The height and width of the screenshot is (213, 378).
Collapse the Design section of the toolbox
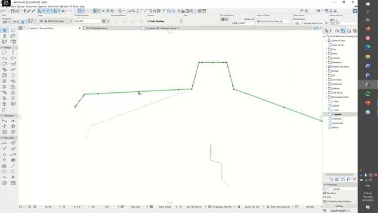click(x=2, y=47)
